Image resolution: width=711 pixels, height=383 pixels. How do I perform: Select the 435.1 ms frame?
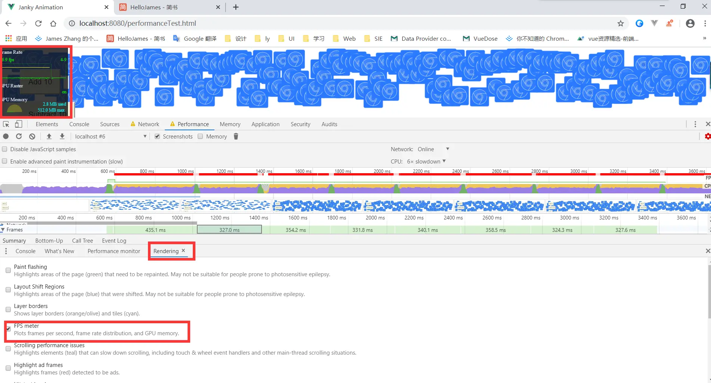point(155,230)
